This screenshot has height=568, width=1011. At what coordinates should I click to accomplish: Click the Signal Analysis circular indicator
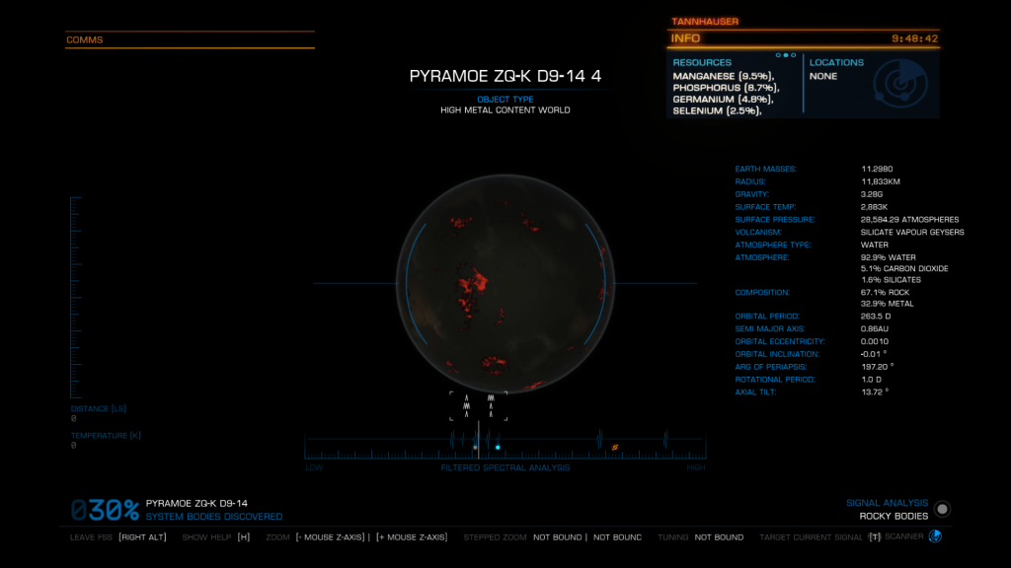(x=943, y=509)
